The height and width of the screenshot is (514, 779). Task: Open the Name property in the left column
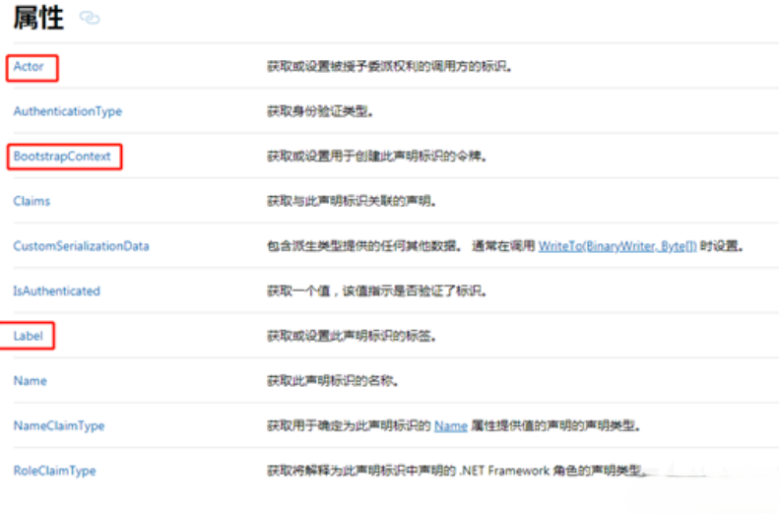pyautogui.click(x=30, y=381)
